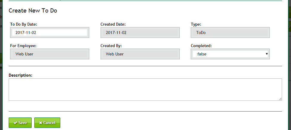Open the Completed dropdown showing false
Image resolution: width=291 pixels, height=130 pixels.
click(230, 54)
